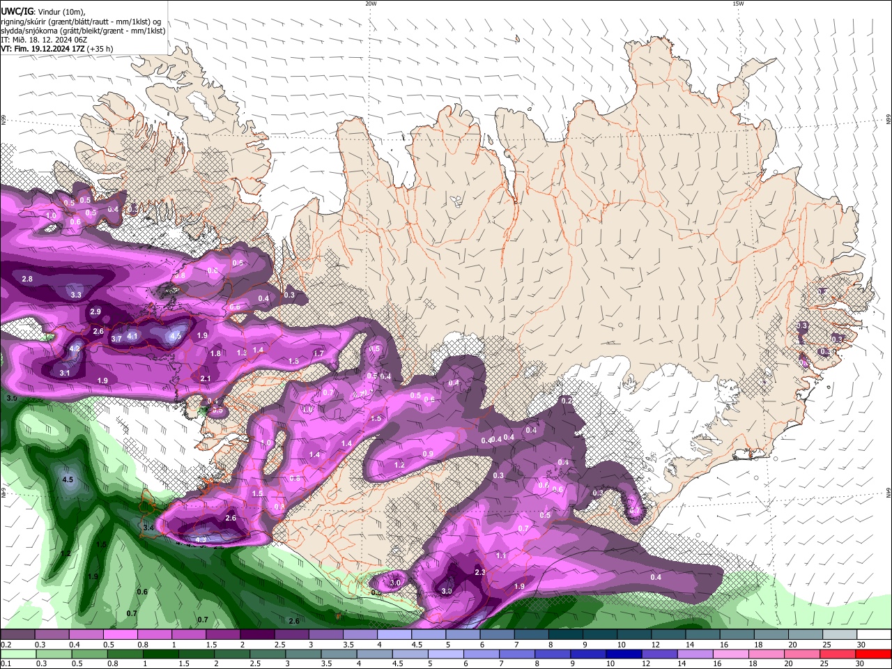Click the white snow scale swatch after 30
892x669 pixels.
[874, 635]
